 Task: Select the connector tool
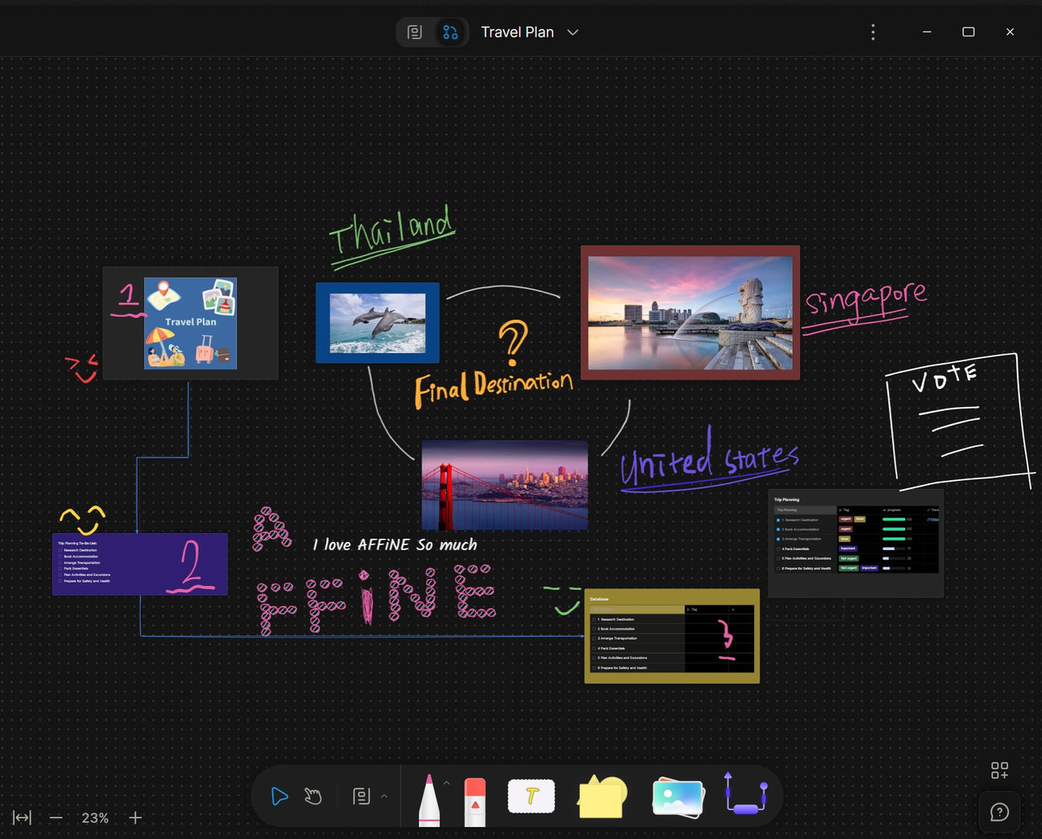coord(746,794)
